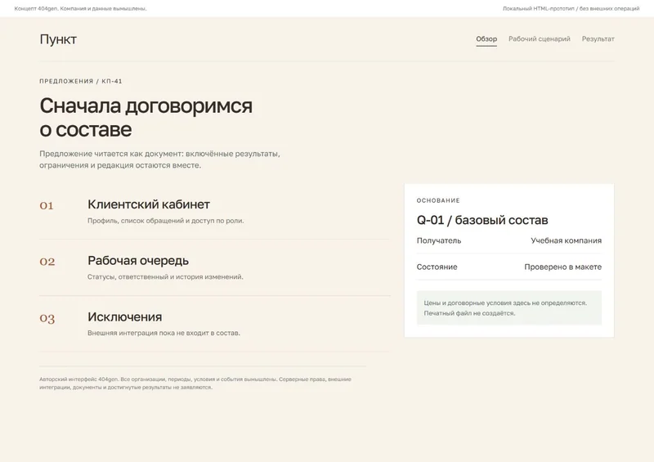
Task: Click text Внешняя интеграция пока не входит в состав
Action: 164,333
